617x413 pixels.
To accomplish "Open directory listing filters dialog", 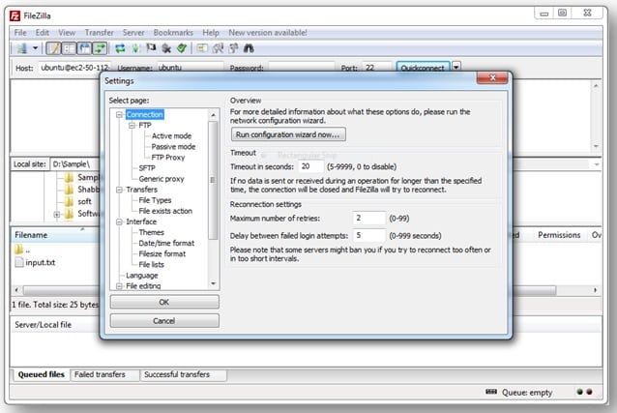I will pos(202,48).
